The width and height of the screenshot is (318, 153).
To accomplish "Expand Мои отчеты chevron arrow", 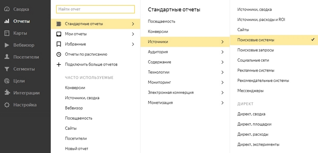I will tap(133, 34).
